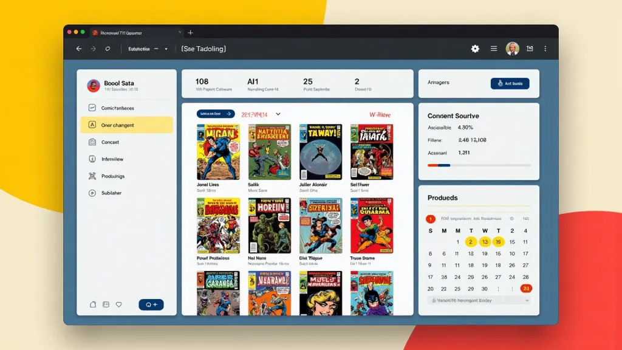Screen dimensions: 622x350
Task: Click the Interniiew sidebar icon
Action: (x=92, y=159)
